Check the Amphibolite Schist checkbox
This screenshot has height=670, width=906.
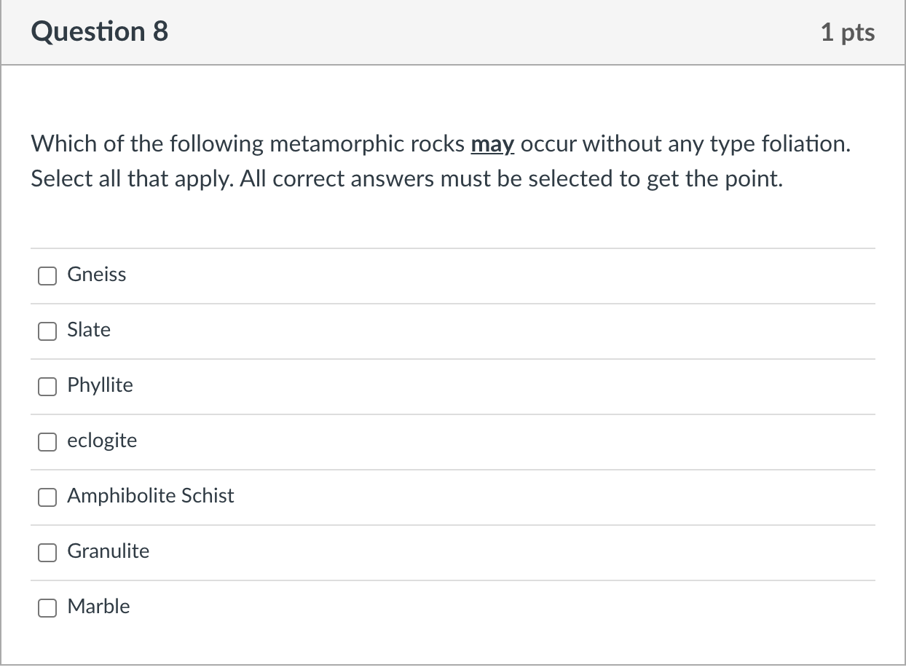47,497
